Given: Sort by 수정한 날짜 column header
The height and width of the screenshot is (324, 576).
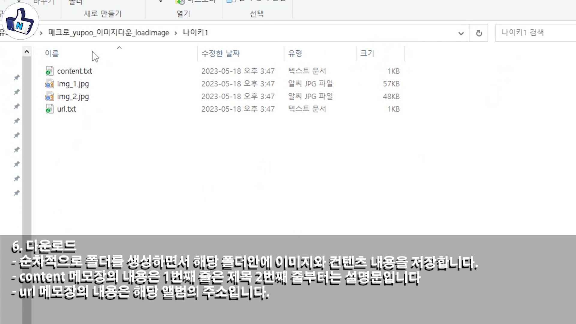Looking at the screenshot, I should click(220, 53).
